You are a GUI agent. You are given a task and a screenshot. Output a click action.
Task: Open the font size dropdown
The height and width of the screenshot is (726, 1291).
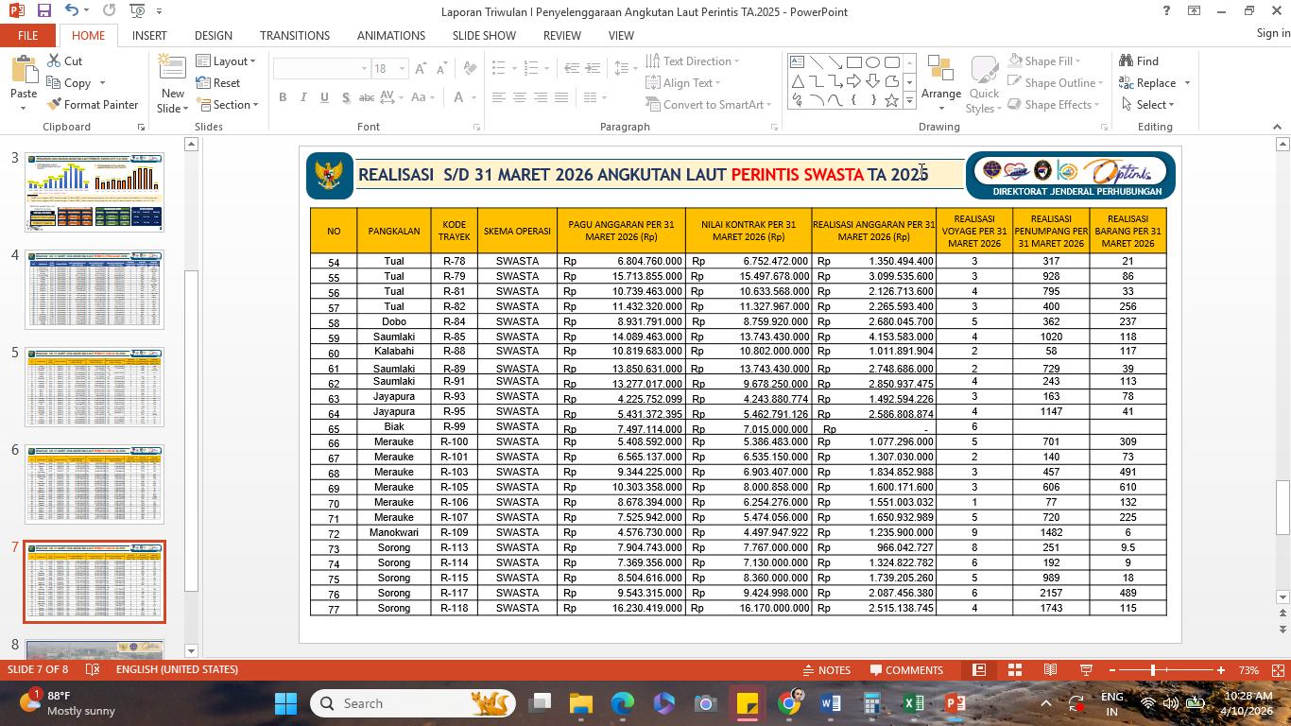[x=402, y=69]
